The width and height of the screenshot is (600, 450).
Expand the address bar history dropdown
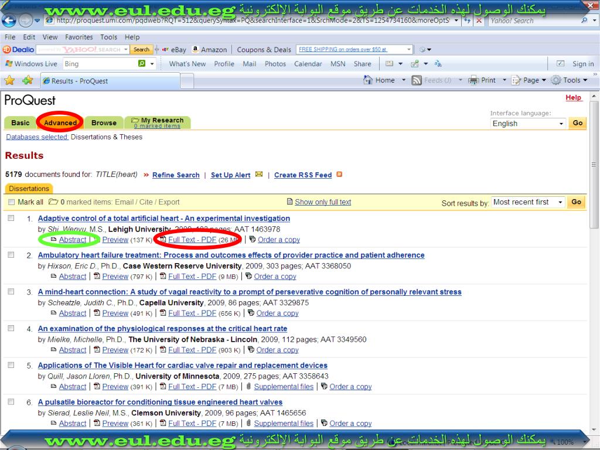pos(456,21)
